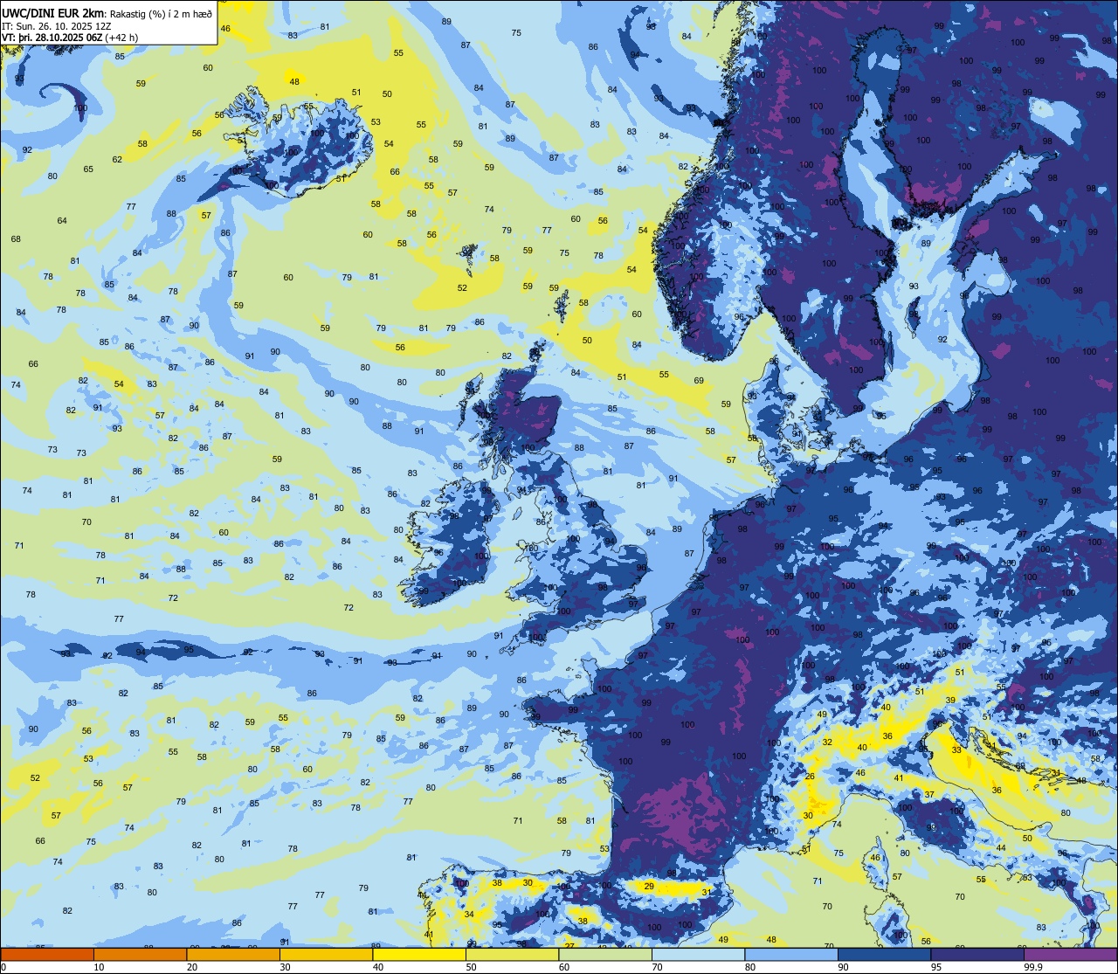The image size is (1118, 974).
Task: Click the "62" humidity value west of Iceland
Action: pos(117,159)
